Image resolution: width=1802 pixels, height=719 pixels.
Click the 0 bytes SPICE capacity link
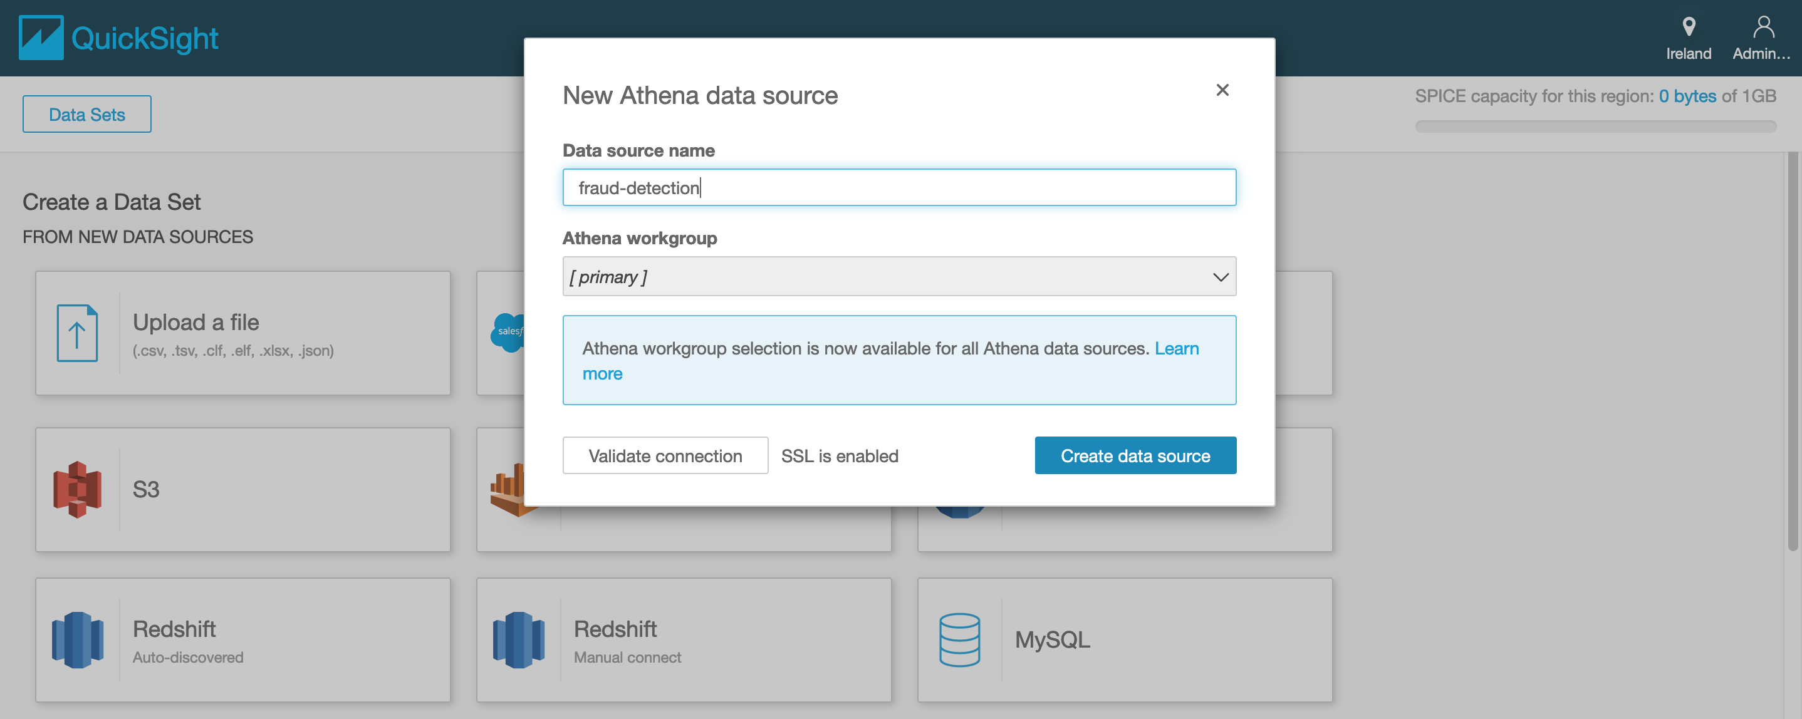(1687, 96)
